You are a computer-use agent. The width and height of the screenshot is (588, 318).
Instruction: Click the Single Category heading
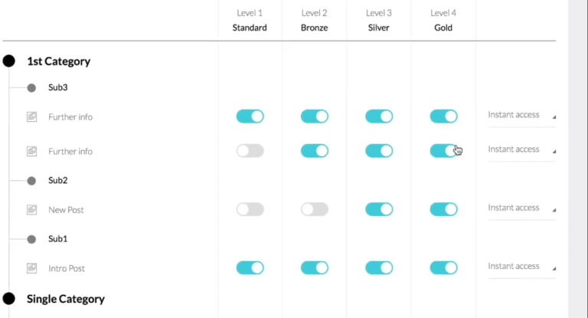coord(65,299)
